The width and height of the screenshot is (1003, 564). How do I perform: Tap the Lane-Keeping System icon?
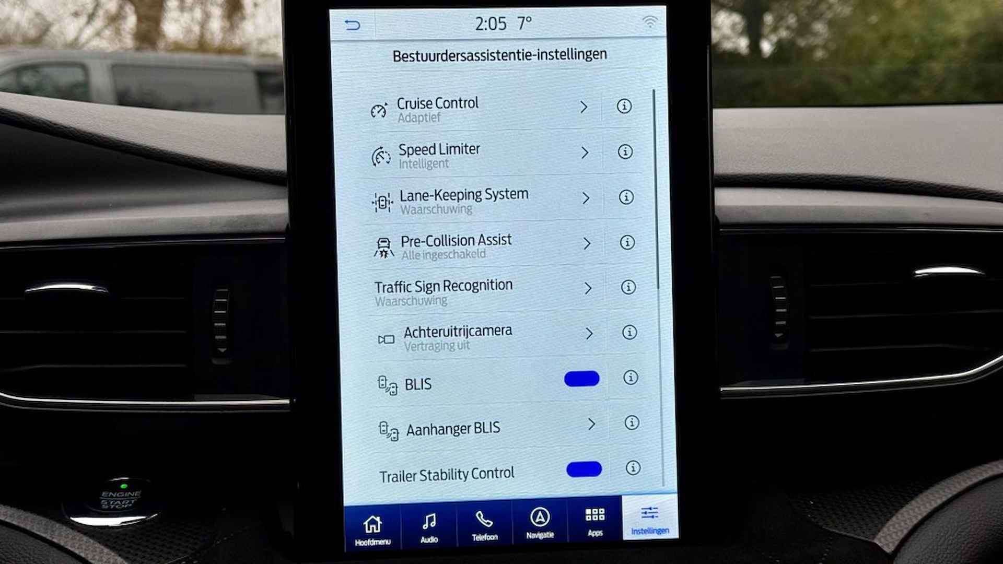pyautogui.click(x=382, y=197)
